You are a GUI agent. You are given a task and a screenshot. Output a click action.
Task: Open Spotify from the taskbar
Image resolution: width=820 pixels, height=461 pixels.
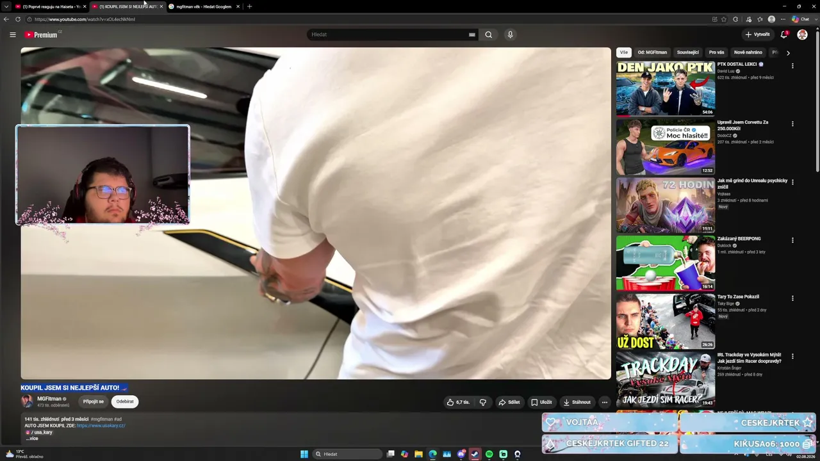[x=489, y=454]
